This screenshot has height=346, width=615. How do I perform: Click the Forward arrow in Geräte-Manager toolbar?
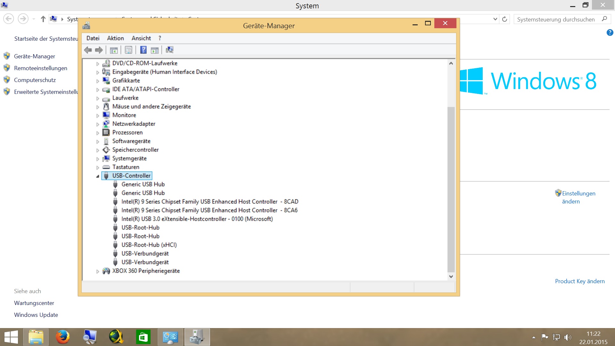click(99, 50)
